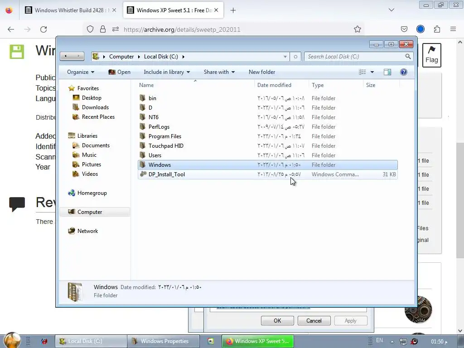Click the Favorites star icon
This screenshot has width=464, height=348.
pos(71,88)
